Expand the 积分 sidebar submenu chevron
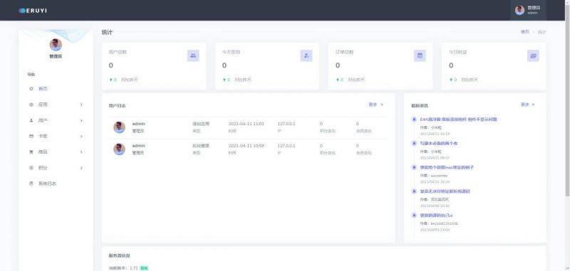Image resolution: width=570 pixels, height=271 pixels. pyautogui.click(x=81, y=168)
